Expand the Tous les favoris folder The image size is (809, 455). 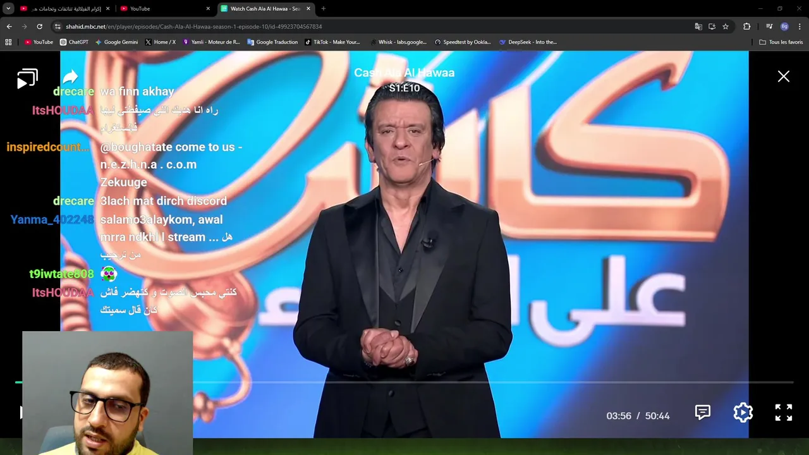pyautogui.click(x=781, y=42)
